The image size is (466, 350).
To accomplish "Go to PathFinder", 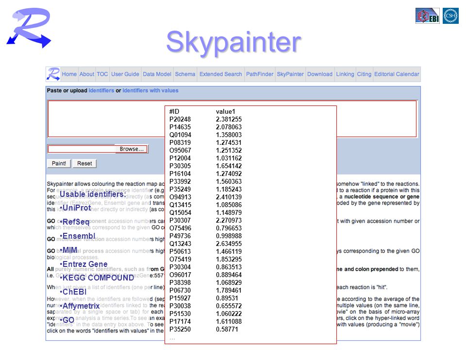I will point(259,74).
